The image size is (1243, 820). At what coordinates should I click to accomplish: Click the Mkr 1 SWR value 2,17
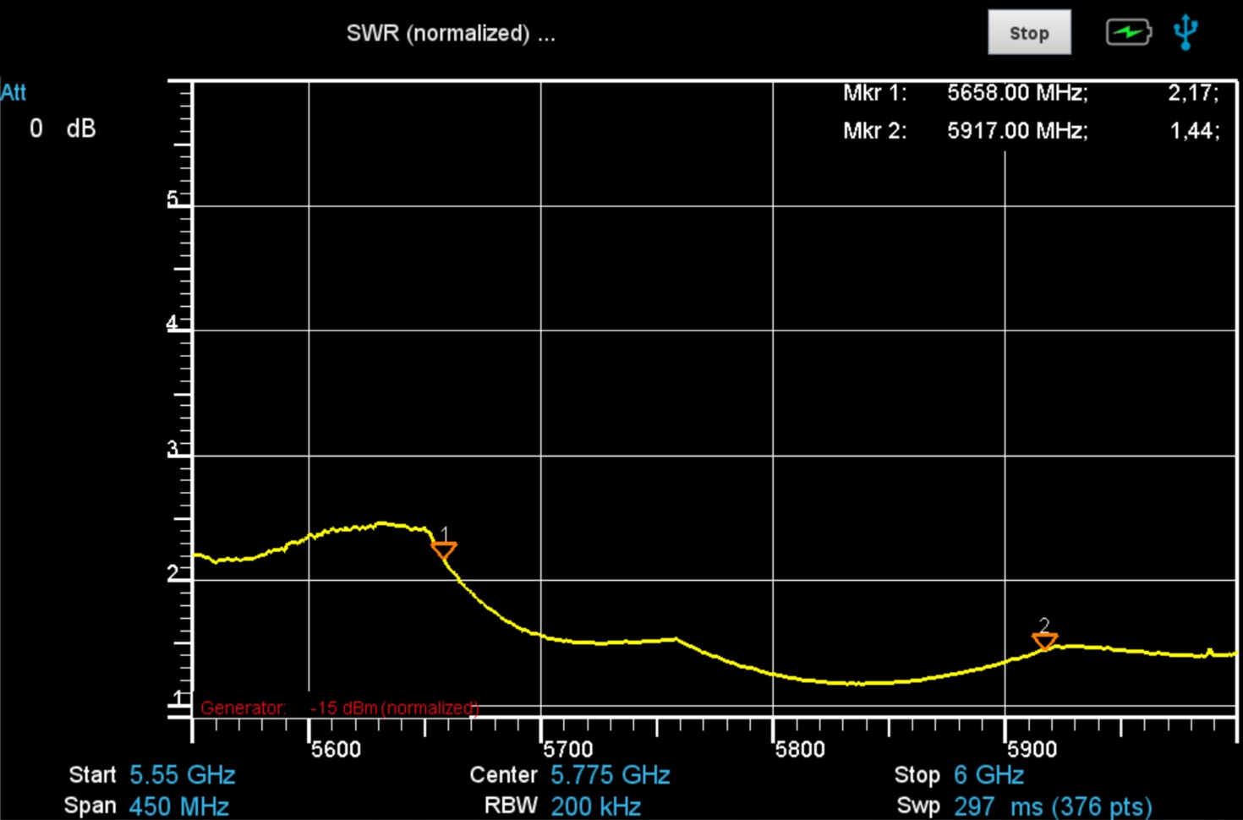[1192, 93]
